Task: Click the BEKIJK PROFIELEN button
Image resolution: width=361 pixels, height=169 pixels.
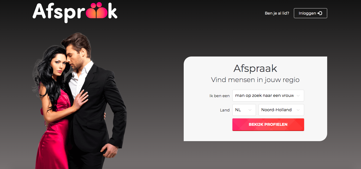Action: pos(268,125)
